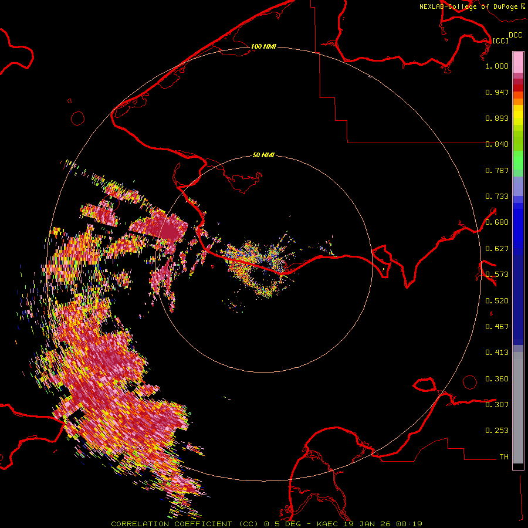
Task: Click the bright green segment of the color bar
Action: tap(518, 160)
